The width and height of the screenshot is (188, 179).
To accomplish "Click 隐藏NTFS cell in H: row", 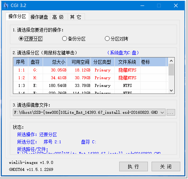I will (x=127, y=78).
